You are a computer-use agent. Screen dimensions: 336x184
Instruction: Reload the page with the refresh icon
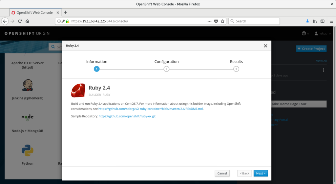(x=20, y=21)
